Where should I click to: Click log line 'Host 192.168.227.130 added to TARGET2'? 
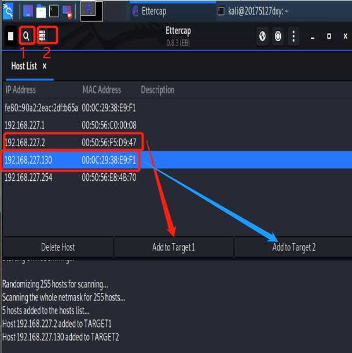click(60, 337)
